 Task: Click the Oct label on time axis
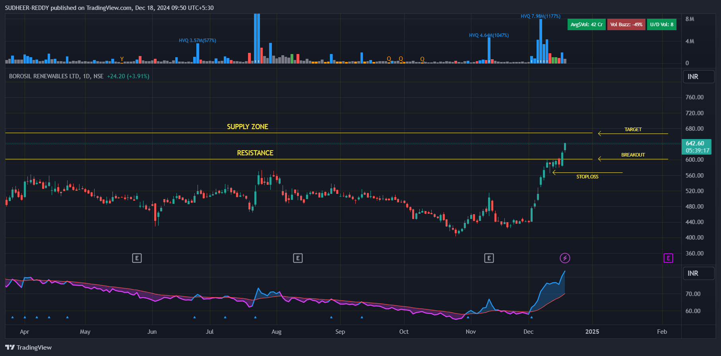[x=404, y=332]
